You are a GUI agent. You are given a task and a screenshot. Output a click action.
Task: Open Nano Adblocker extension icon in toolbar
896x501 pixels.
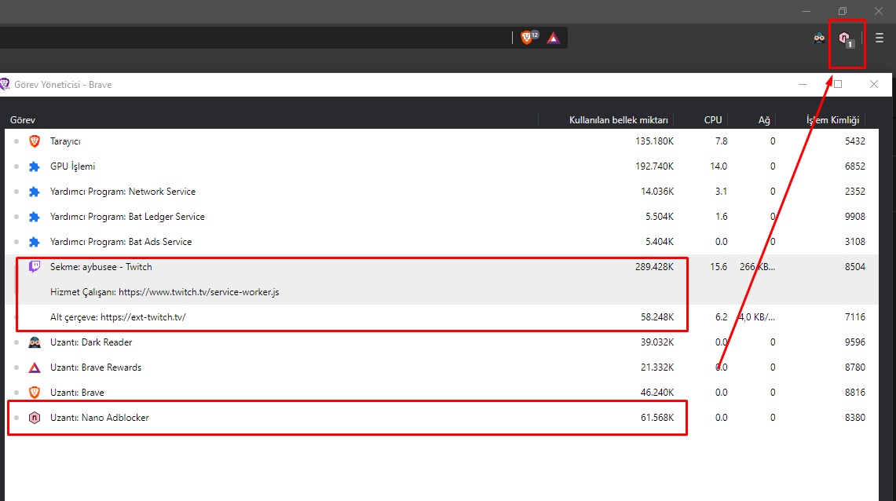(x=846, y=38)
